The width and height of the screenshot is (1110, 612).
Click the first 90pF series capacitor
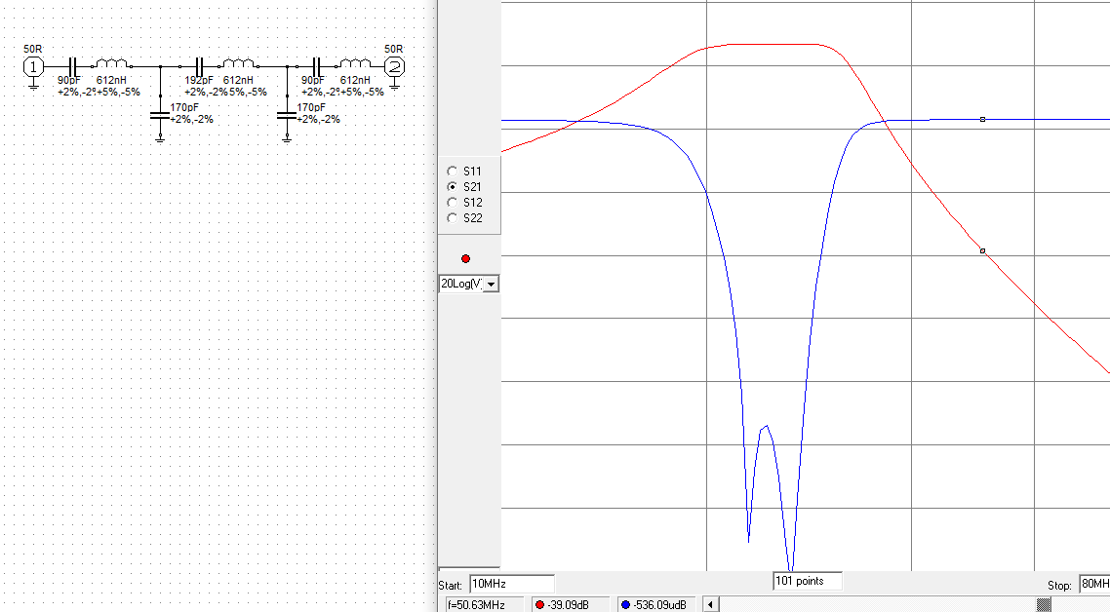pyautogui.click(x=72, y=66)
